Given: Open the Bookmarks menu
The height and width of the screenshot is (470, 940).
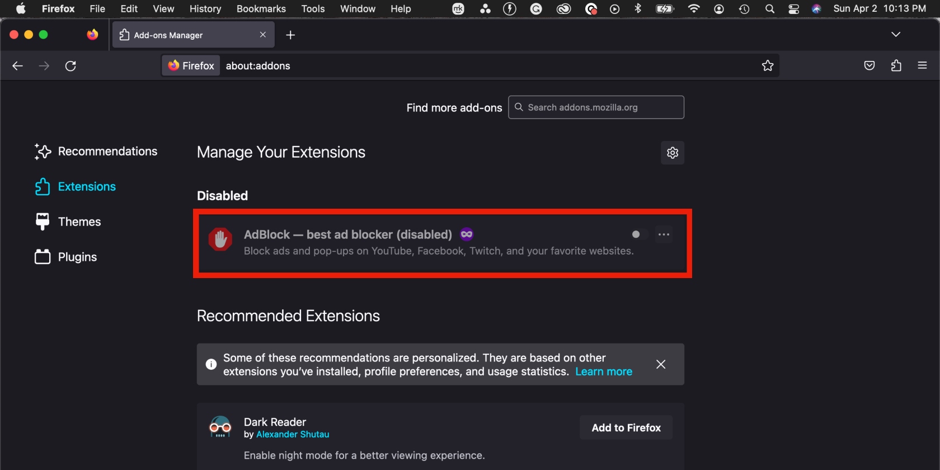Looking at the screenshot, I should coord(261,8).
